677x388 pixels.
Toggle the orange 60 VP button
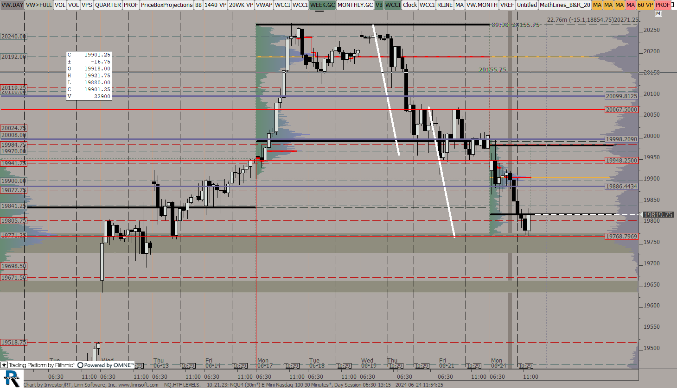coord(645,5)
